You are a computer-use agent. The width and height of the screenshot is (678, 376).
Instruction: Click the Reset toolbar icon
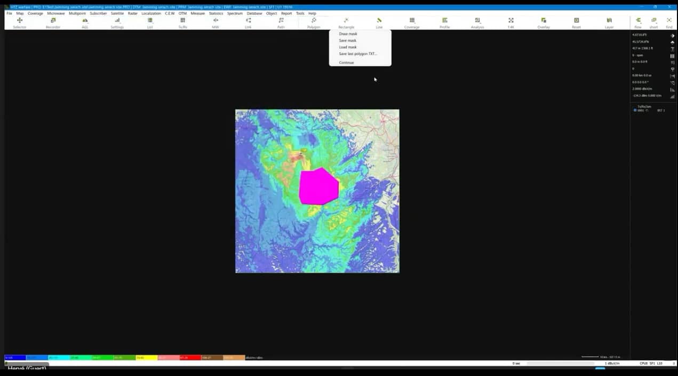tap(576, 22)
